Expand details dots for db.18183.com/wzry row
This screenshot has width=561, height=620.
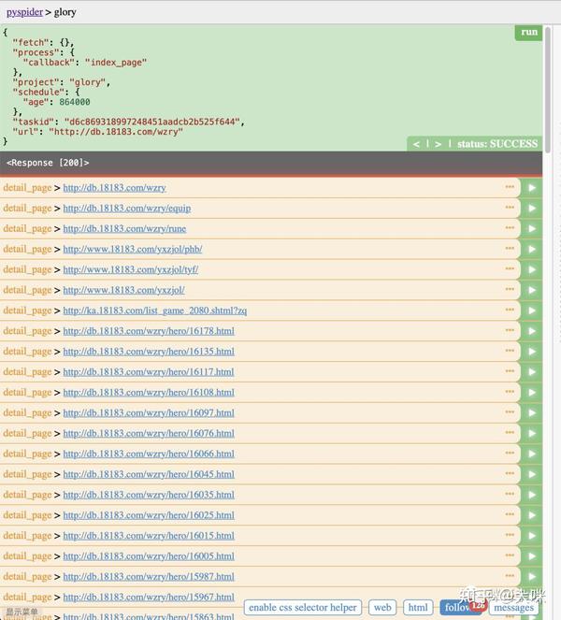tap(510, 187)
